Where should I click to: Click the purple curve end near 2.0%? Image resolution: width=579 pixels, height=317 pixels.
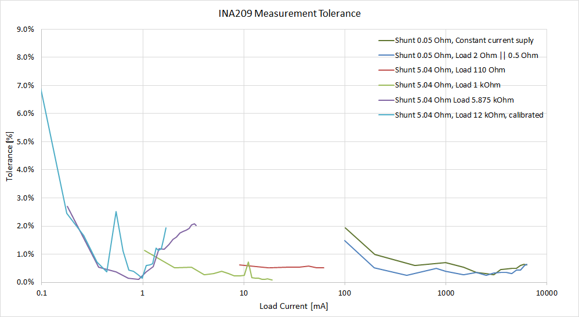pos(196,225)
